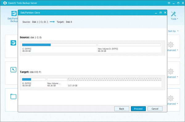Open the Sort by dropdown
The height and width of the screenshot is (122, 185).
click(173, 31)
